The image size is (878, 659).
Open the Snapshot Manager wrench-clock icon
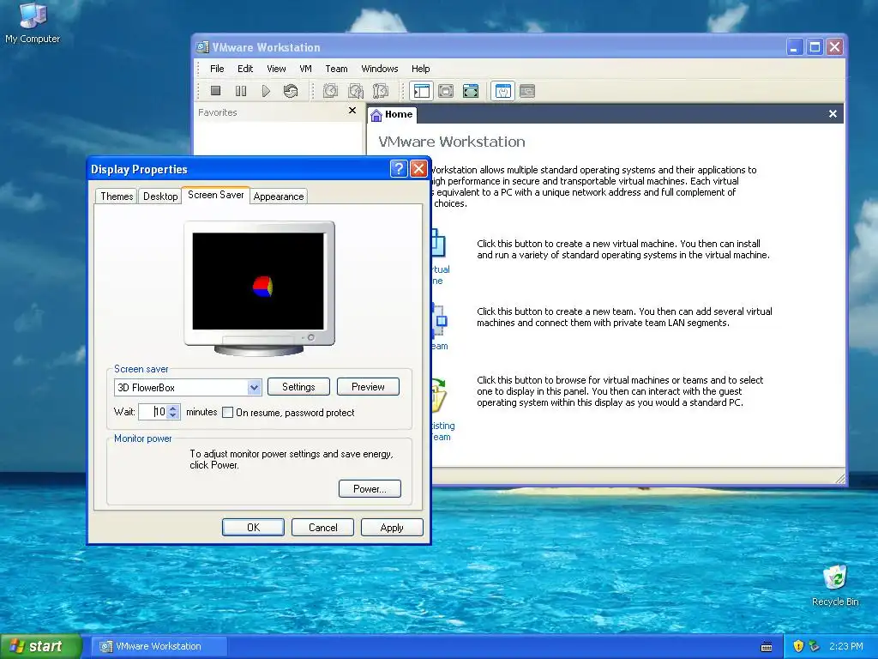(x=380, y=90)
